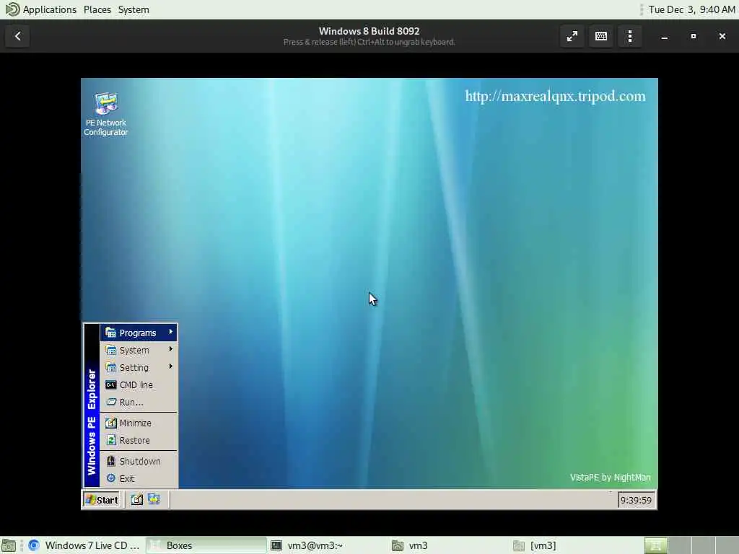The height and width of the screenshot is (554, 739).
Task: Click the Minimize entry icon
Action: point(110,423)
